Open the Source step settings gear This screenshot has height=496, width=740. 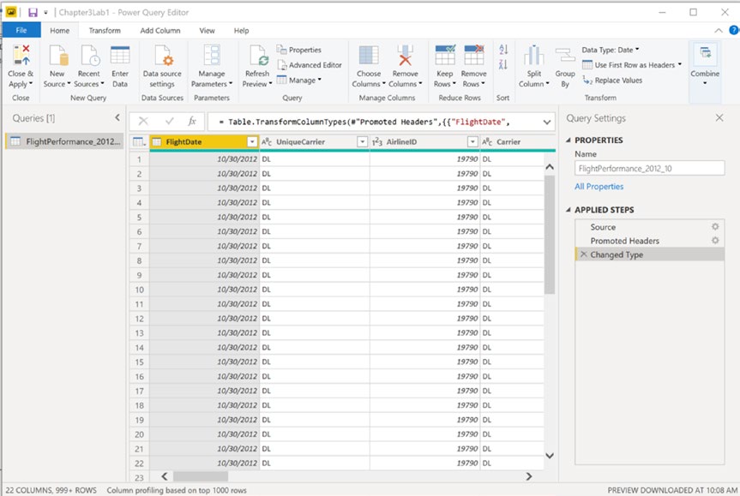tap(715, 227)
